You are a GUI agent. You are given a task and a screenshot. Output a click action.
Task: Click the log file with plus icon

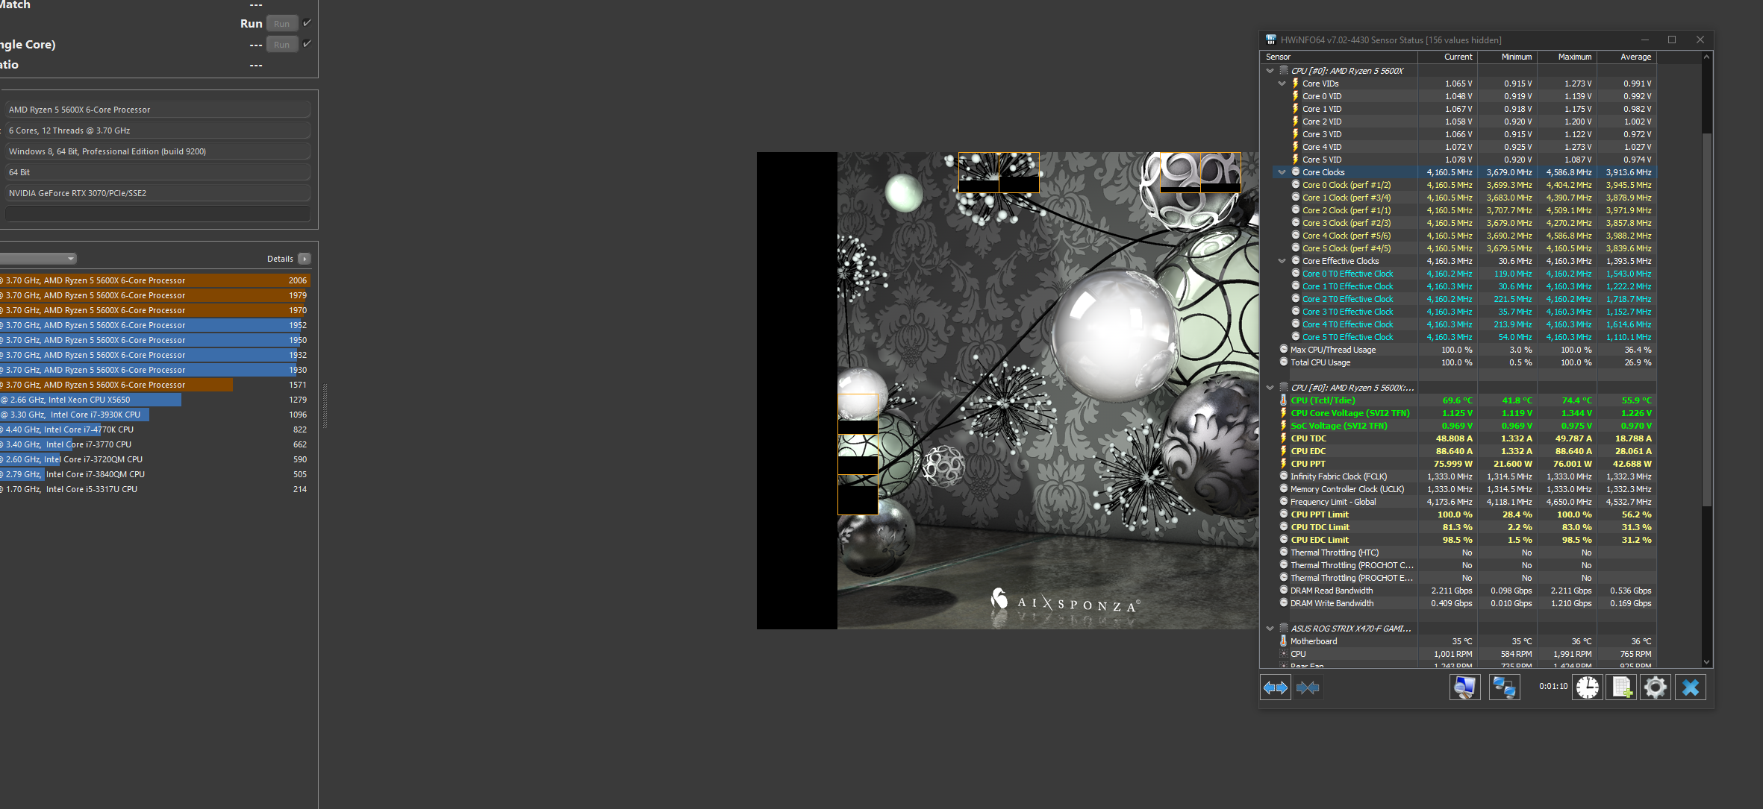point(1622,687)
